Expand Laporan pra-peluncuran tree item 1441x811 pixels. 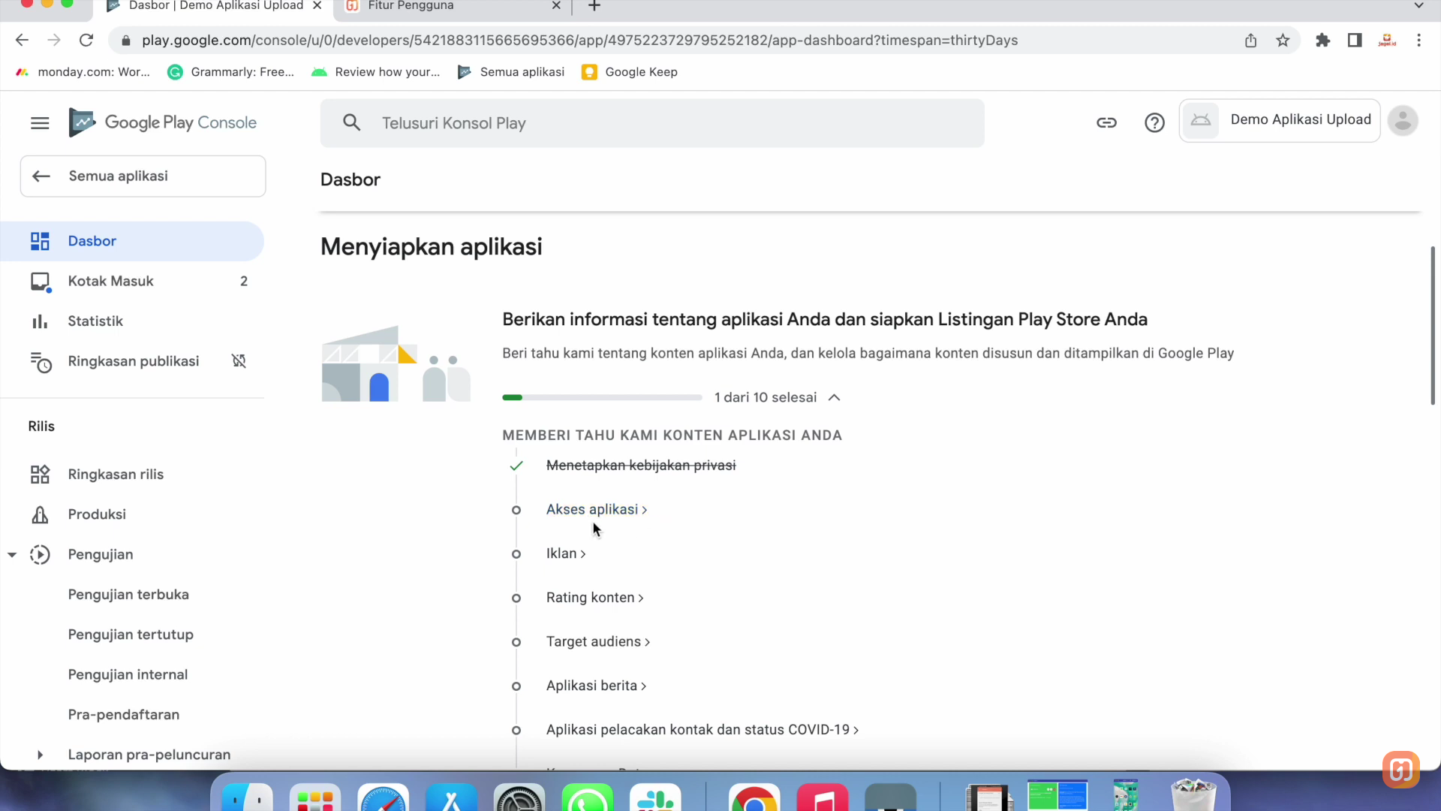tap(40, 755)
